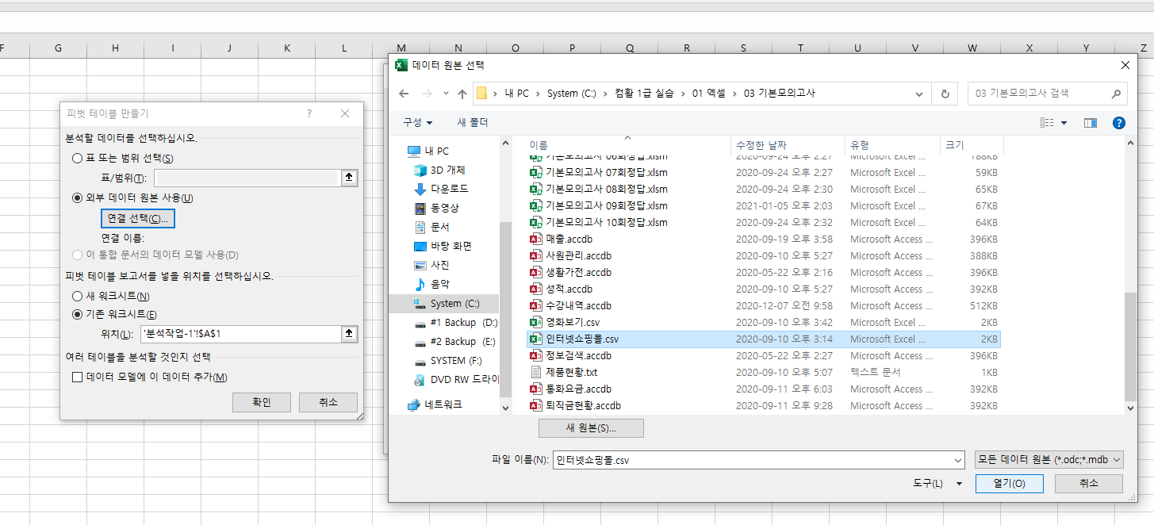Choose the 새 워크시트 radio option
This screenshot has height=525, width=1154.
(x=78, y=296)
